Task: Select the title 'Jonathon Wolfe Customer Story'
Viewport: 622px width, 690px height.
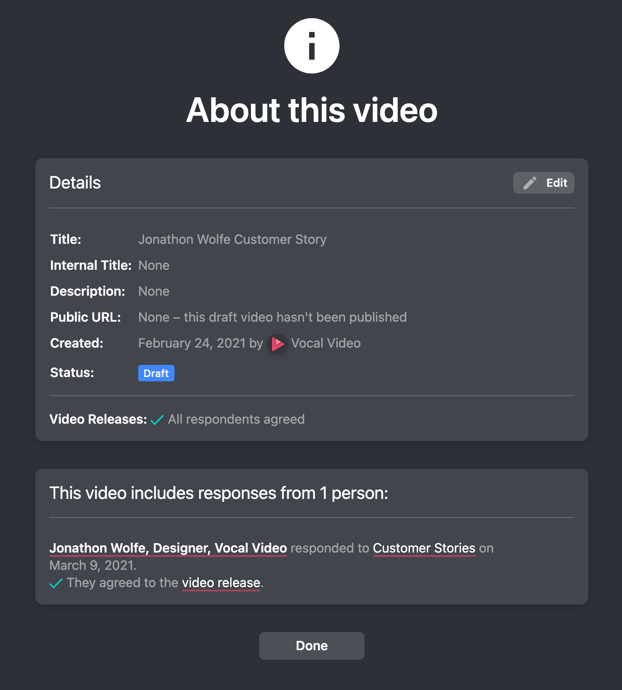Action: click(232, 240)
